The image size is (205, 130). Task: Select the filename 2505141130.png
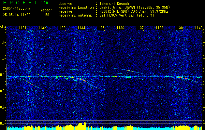point(17,9)
